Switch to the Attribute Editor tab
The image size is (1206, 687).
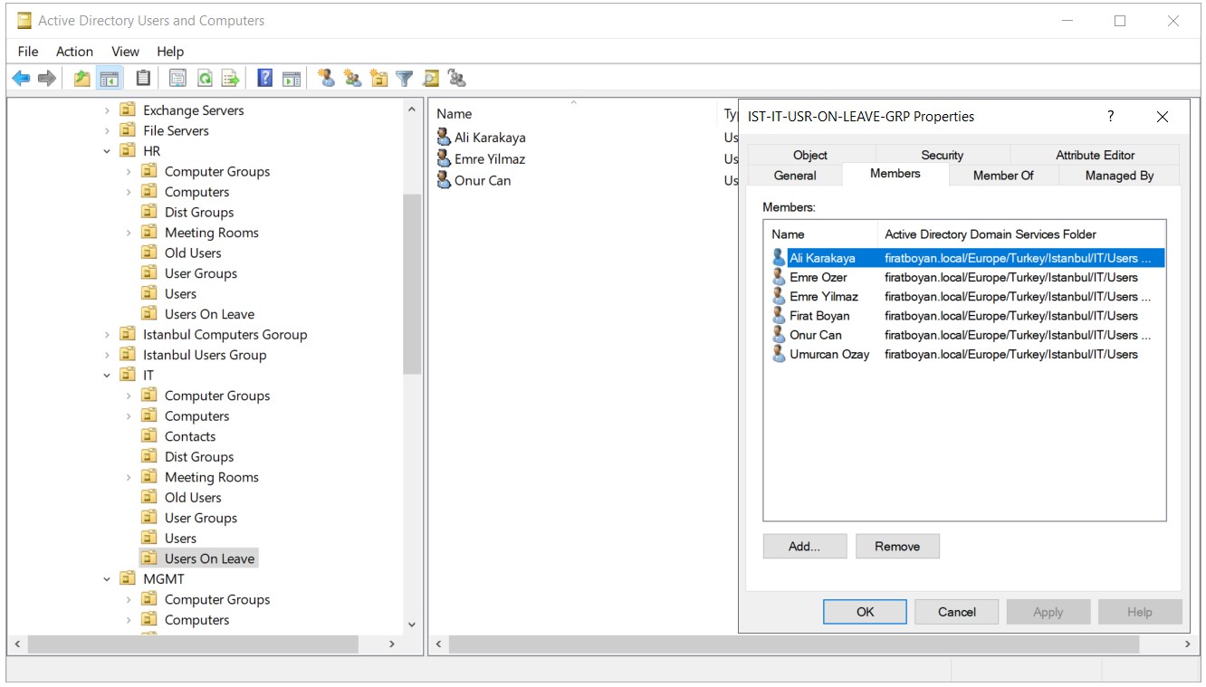[x=1095, y=155]
